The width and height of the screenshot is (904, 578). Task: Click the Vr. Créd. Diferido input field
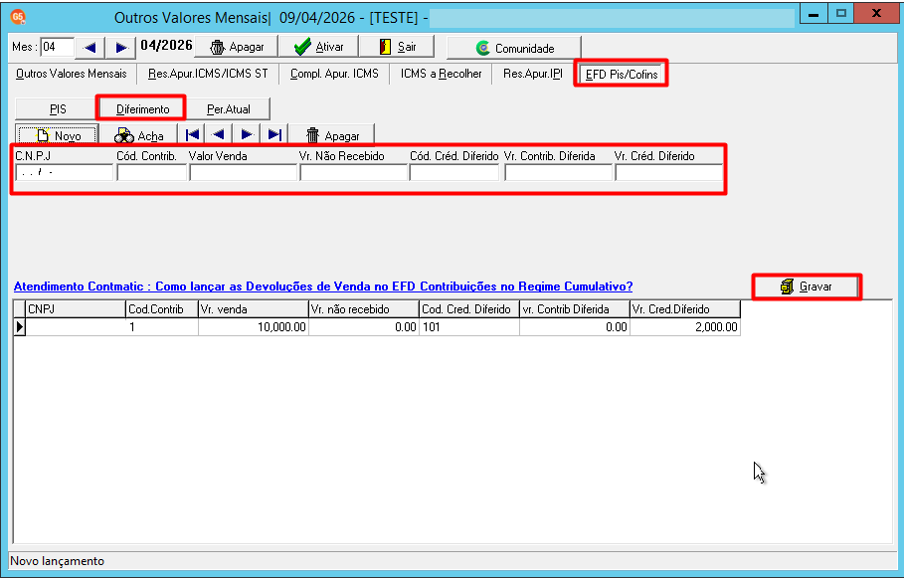point(668,172)
